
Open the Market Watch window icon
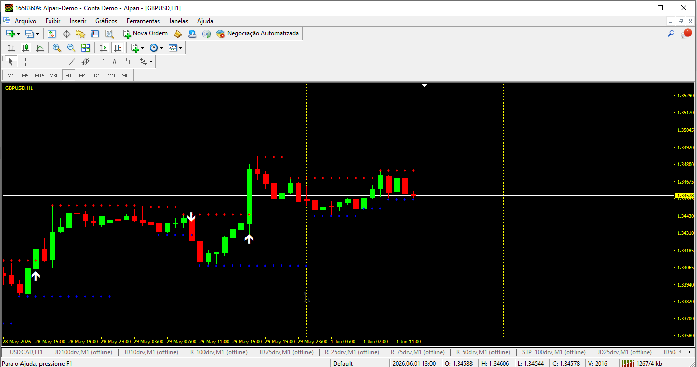(x=52, y=34)
